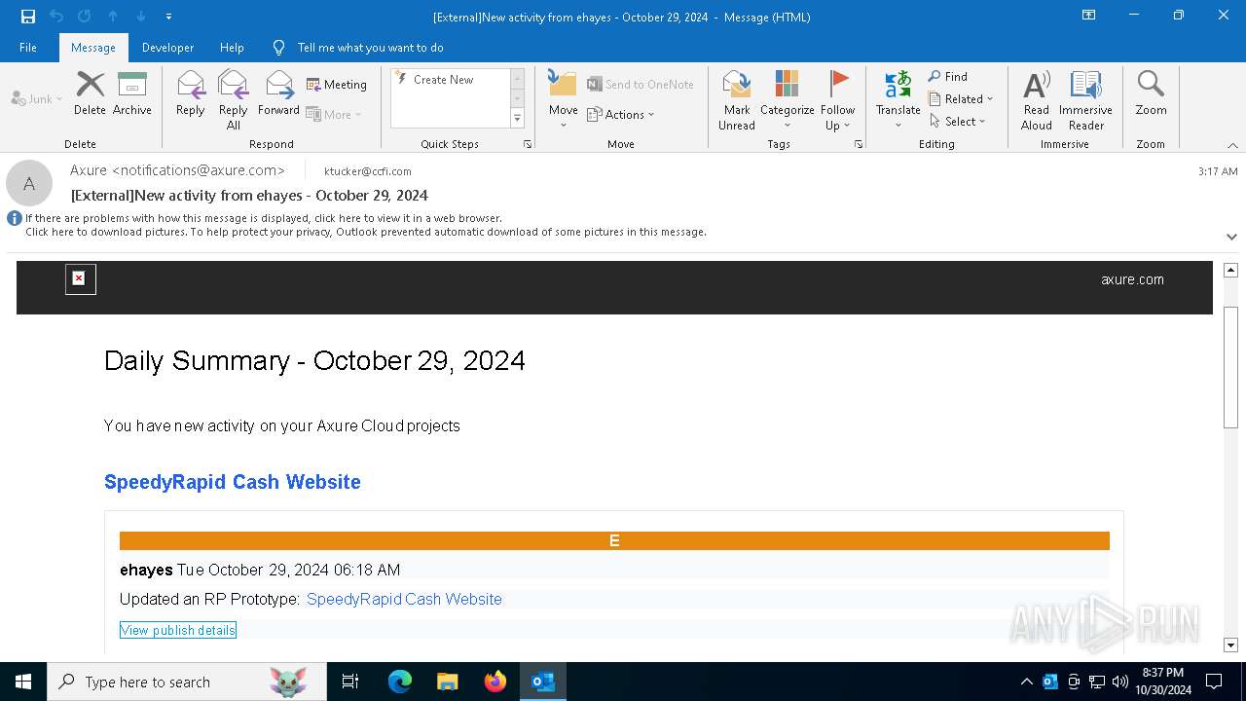Open Ribbon Display Options
The image size is (1246, 701).
1088,16
